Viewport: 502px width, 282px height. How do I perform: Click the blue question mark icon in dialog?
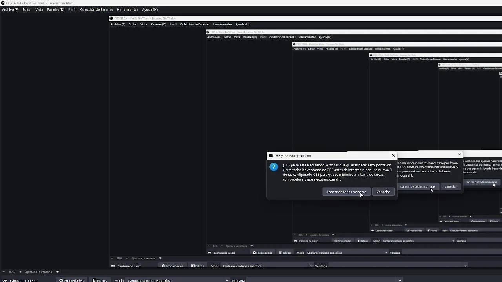point(274,167)
